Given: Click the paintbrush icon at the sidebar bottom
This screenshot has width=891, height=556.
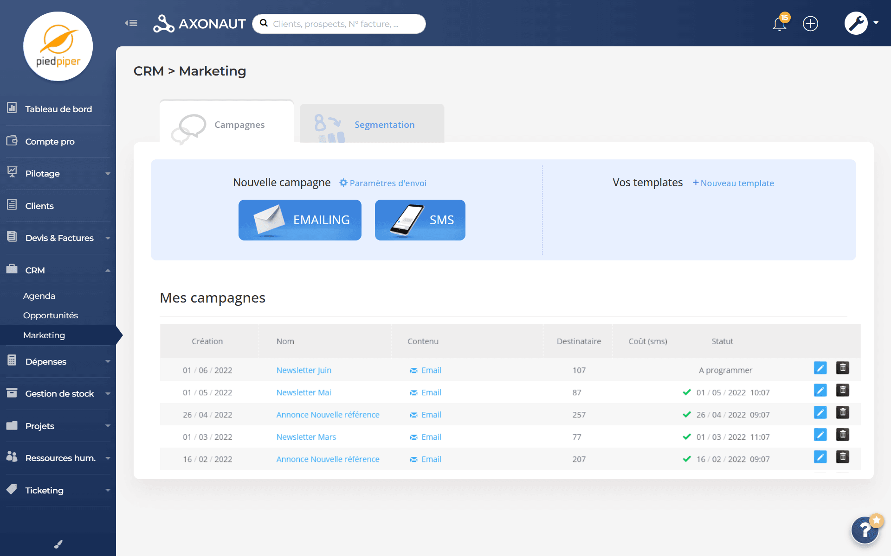Looking at the screenshot, I should tap(58, 544).
